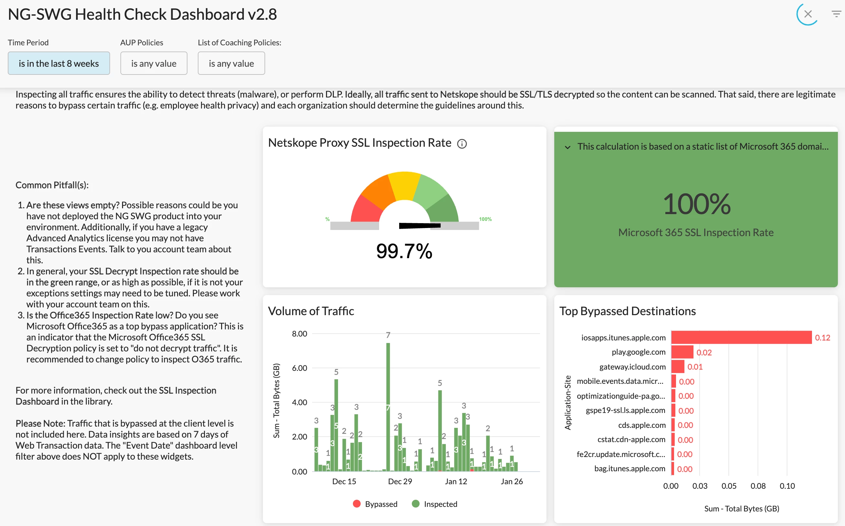Screen dimensions: 845x526
Task: Click gateway.icloud.com destination label
Action: point(632,367)
